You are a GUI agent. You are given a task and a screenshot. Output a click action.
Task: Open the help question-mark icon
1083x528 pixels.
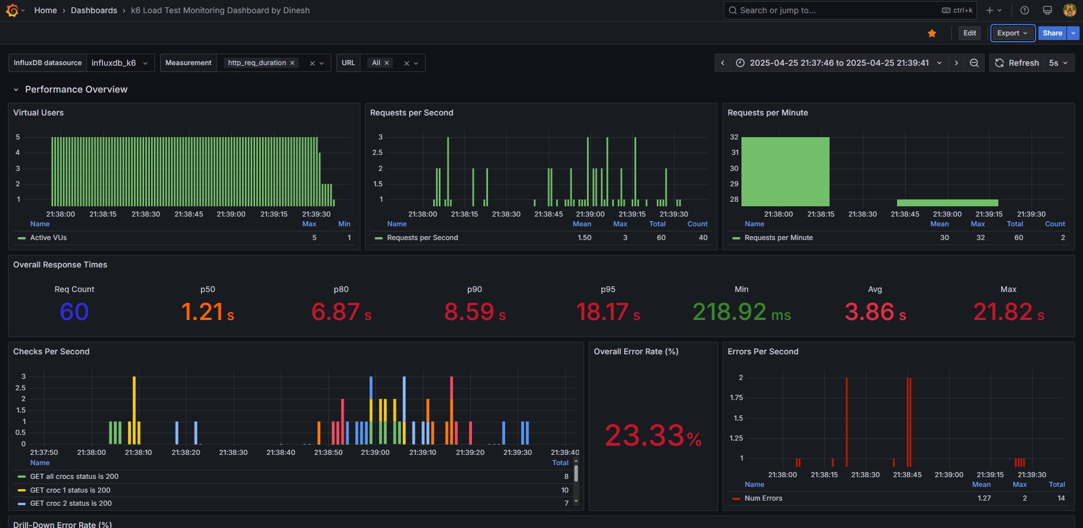pyautogui.click(x=1025, y=10)
